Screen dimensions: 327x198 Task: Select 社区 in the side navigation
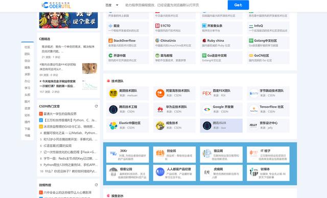(x=27, y=47)
